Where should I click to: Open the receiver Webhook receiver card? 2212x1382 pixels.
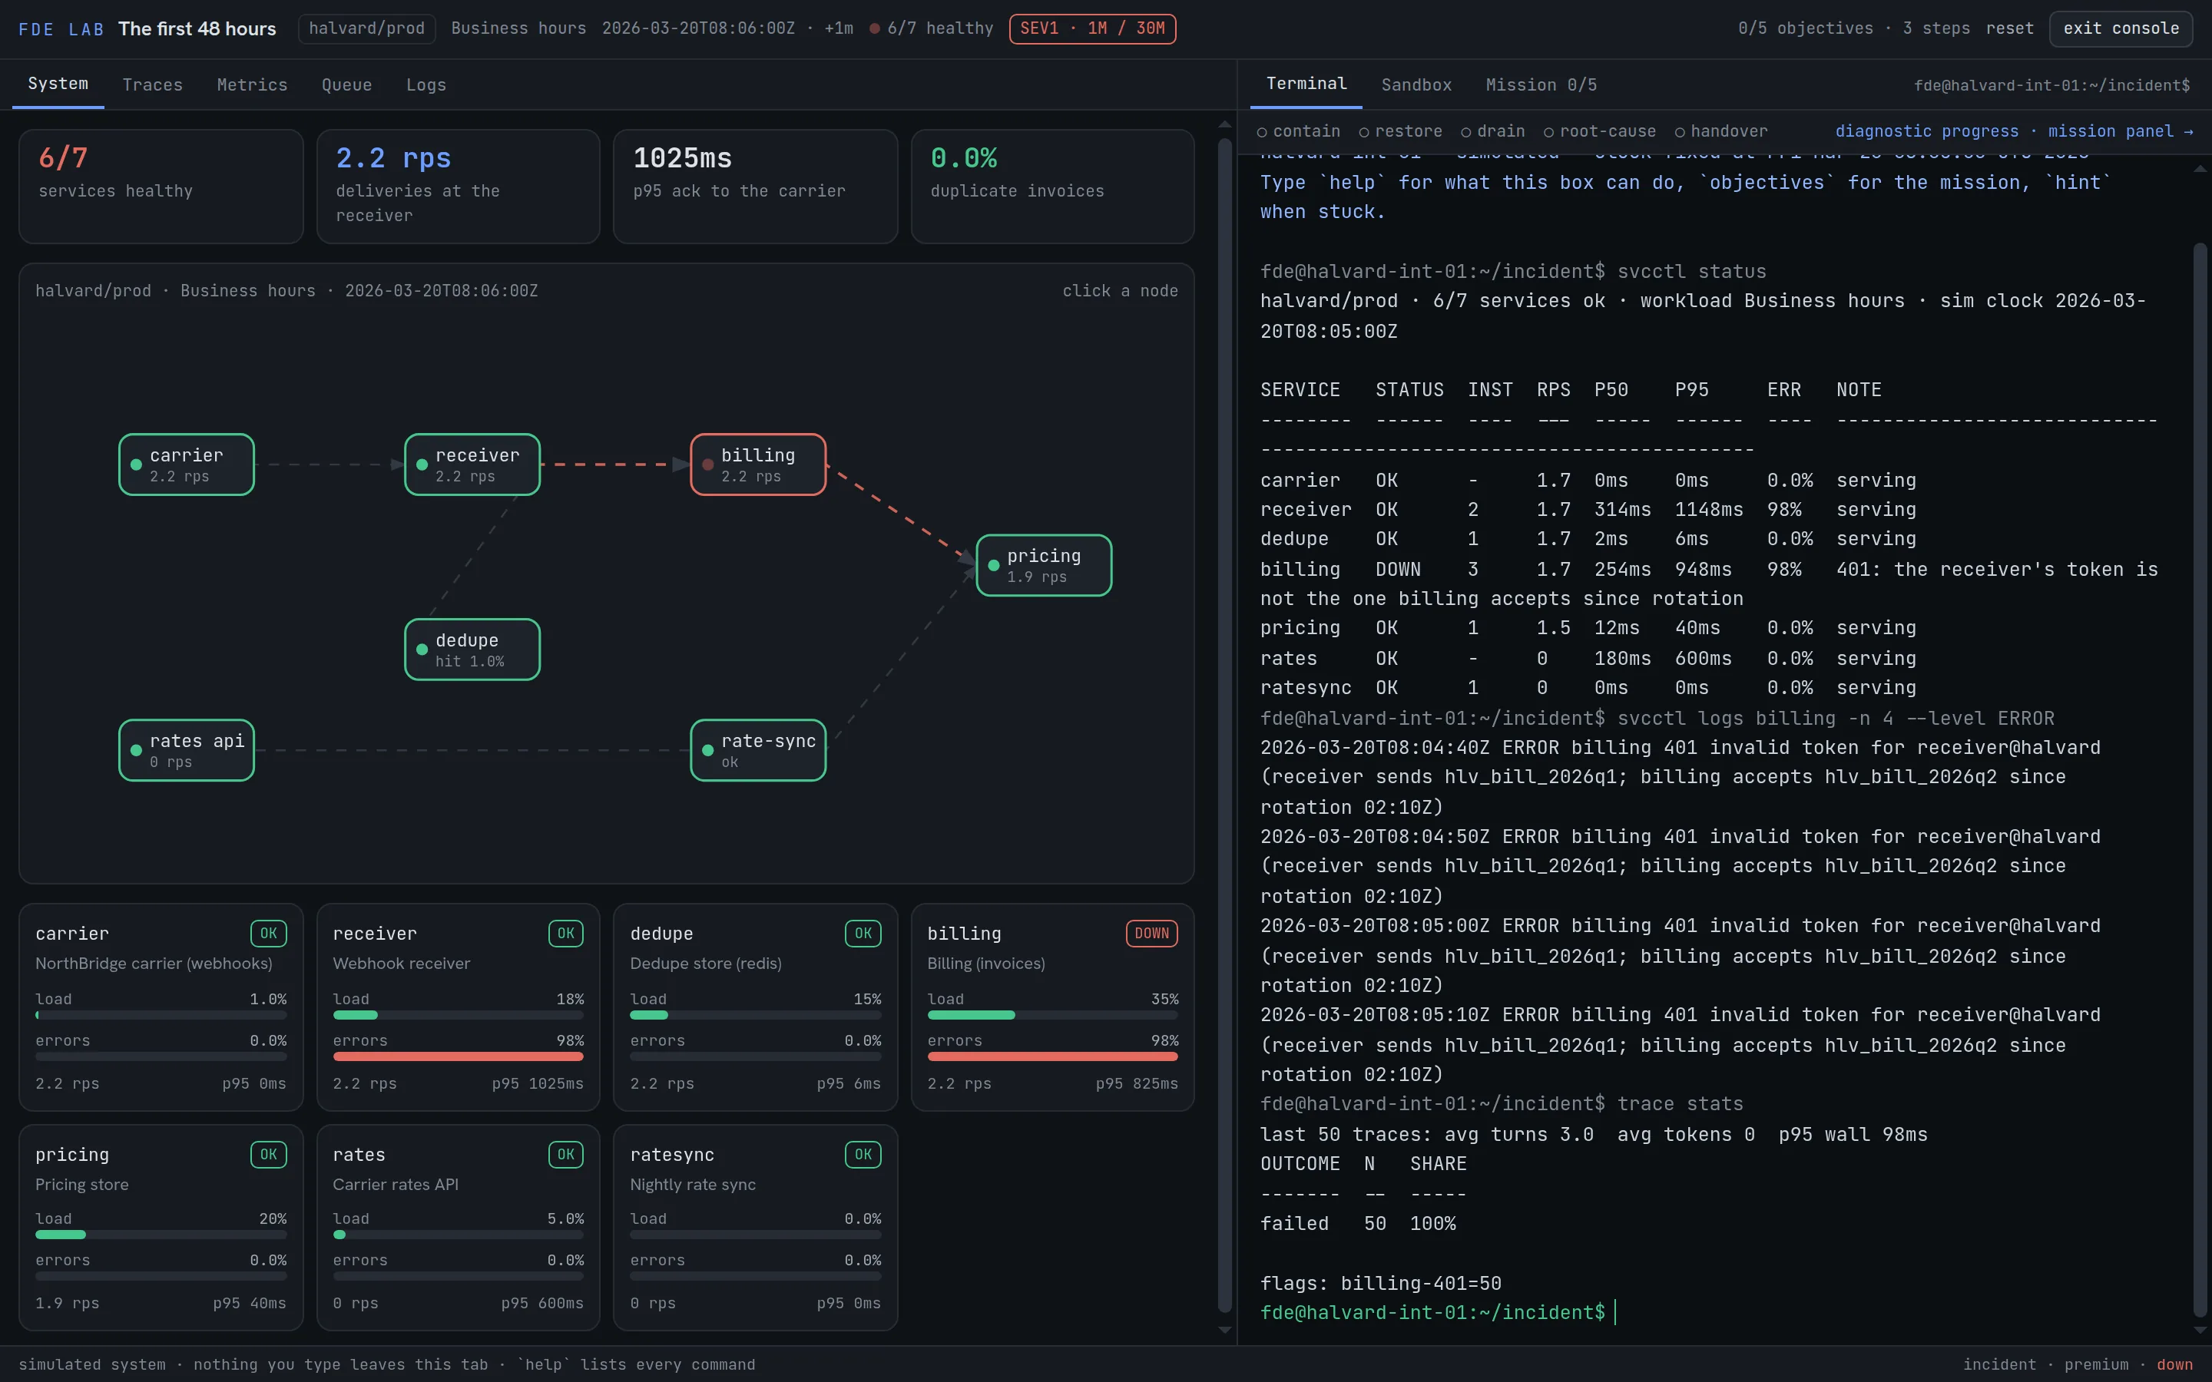click(458, 1007)
